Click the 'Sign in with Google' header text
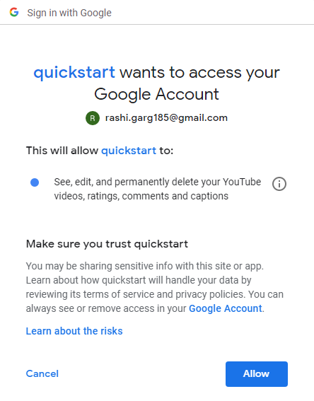The height and width of the screenshot is (401, 314). (69, 13)
